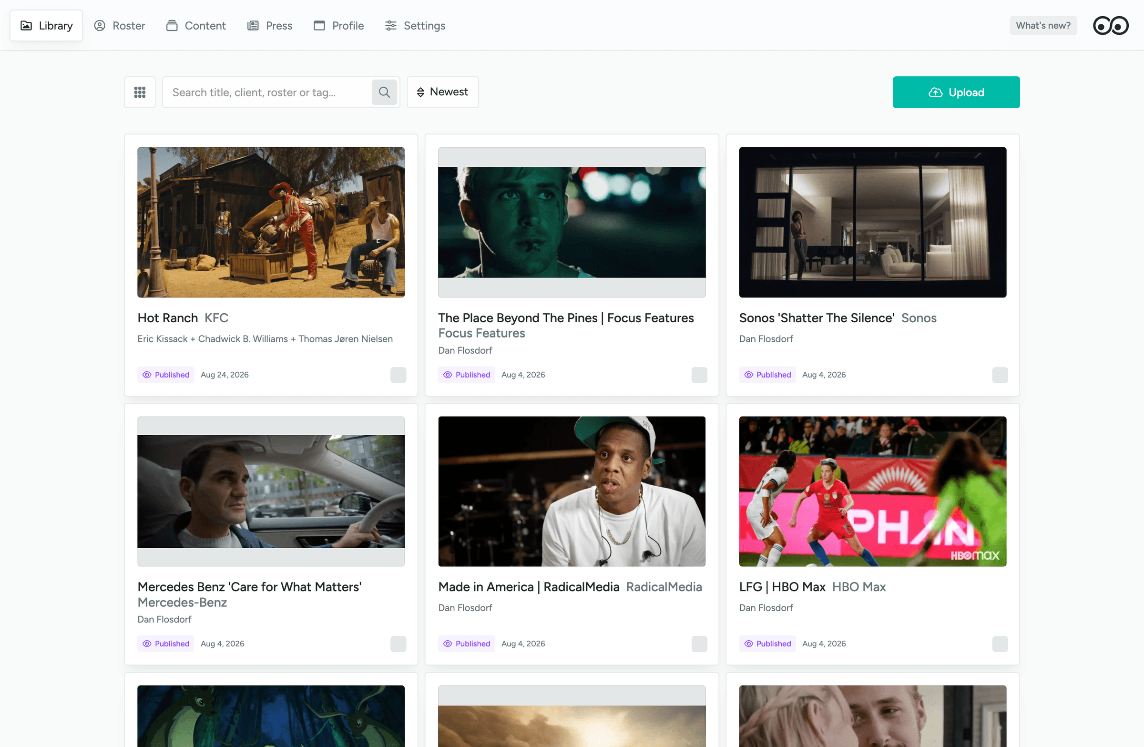Image resolution: width=1144 pixels, height=747 pixels.
Task: Select the Sonos 'Shatter The Silence' checkbox
Action: pyautogui.click(x=1000, y=375)
